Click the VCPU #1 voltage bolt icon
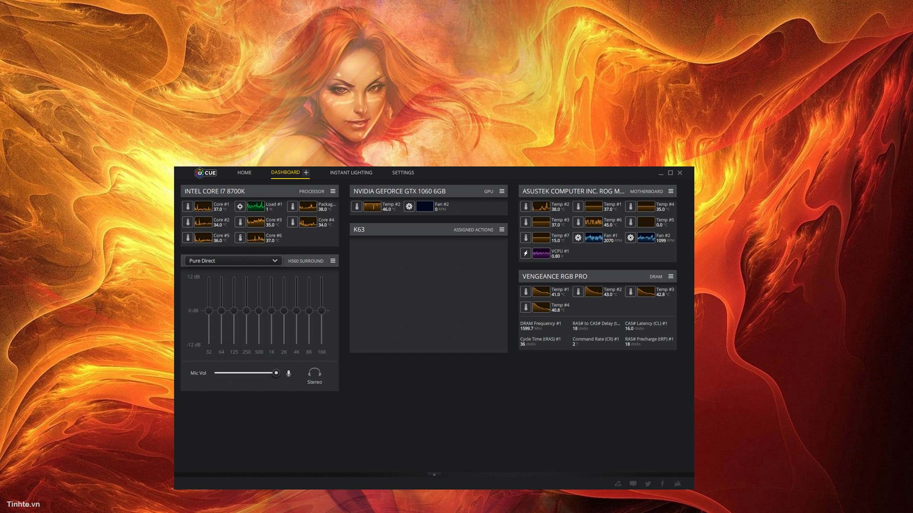 (526, 253)
